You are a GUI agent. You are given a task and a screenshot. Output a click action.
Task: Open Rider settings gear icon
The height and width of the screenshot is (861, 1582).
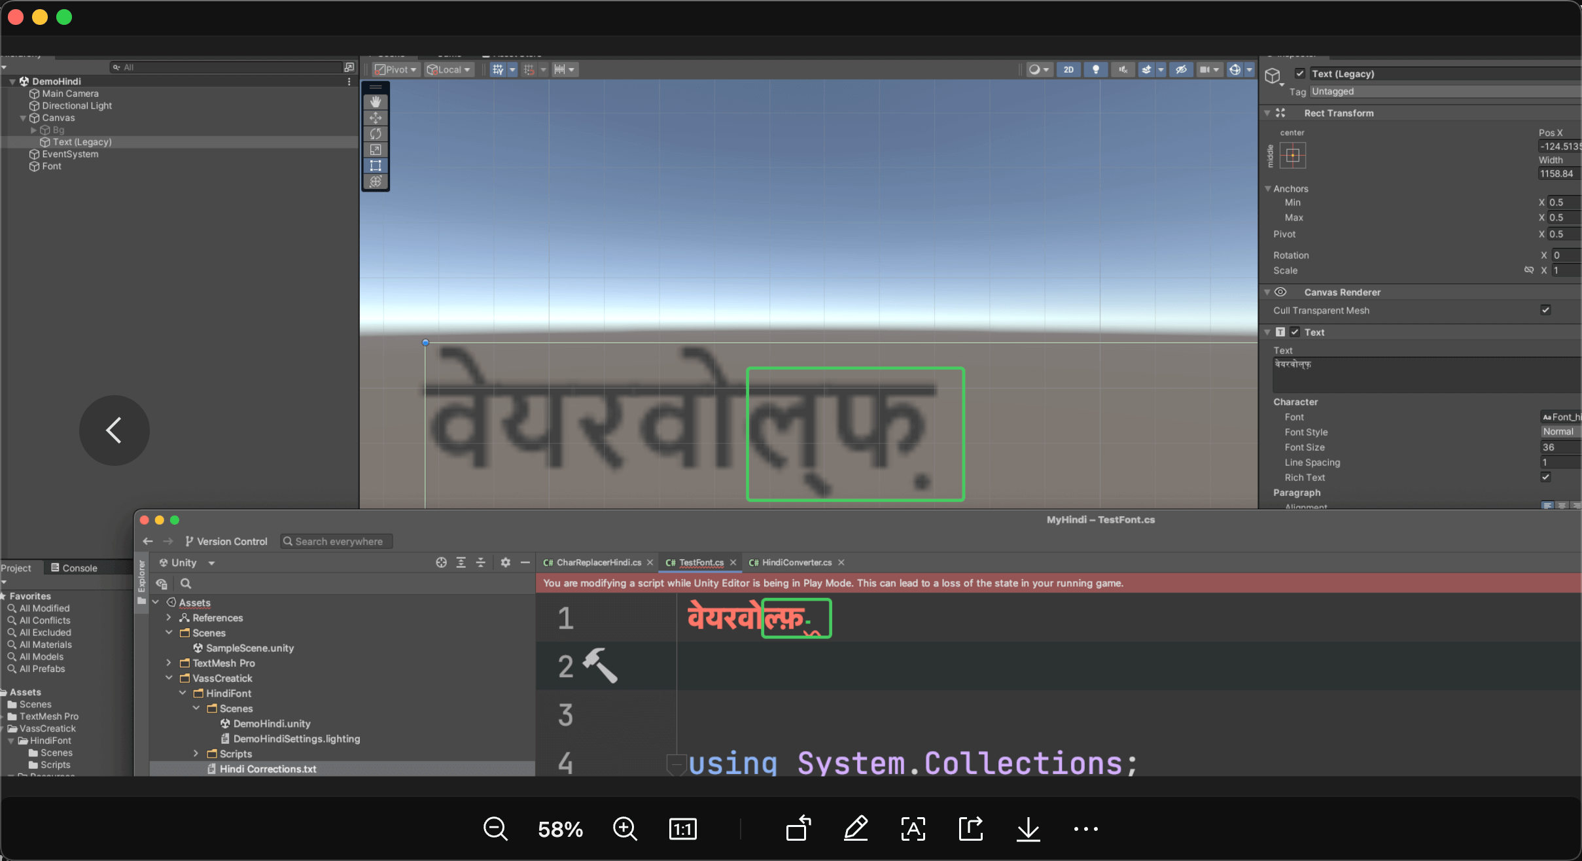click(505, 561)
